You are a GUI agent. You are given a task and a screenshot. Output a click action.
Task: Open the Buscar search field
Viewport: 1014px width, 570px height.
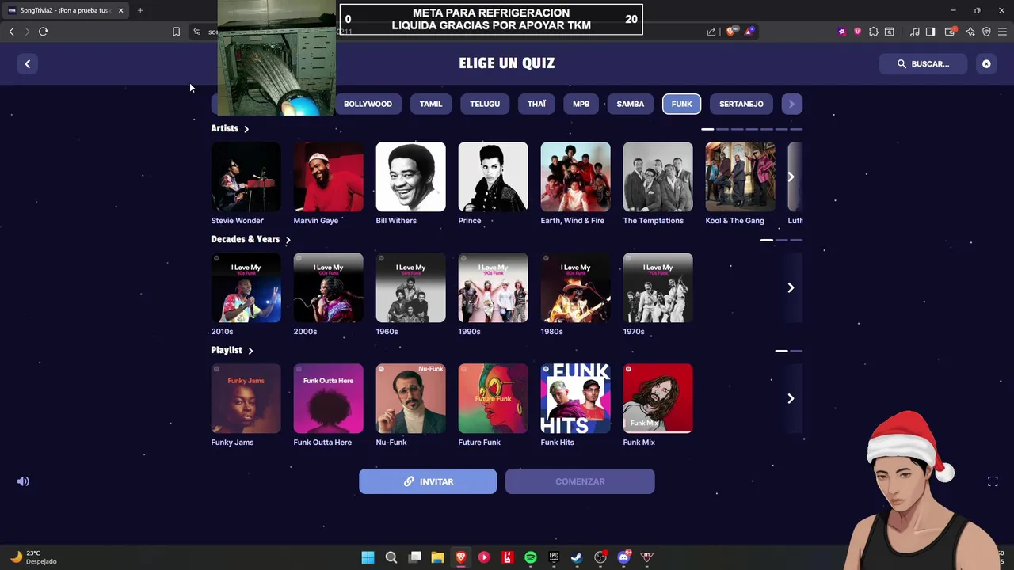[x=923, y=64]
